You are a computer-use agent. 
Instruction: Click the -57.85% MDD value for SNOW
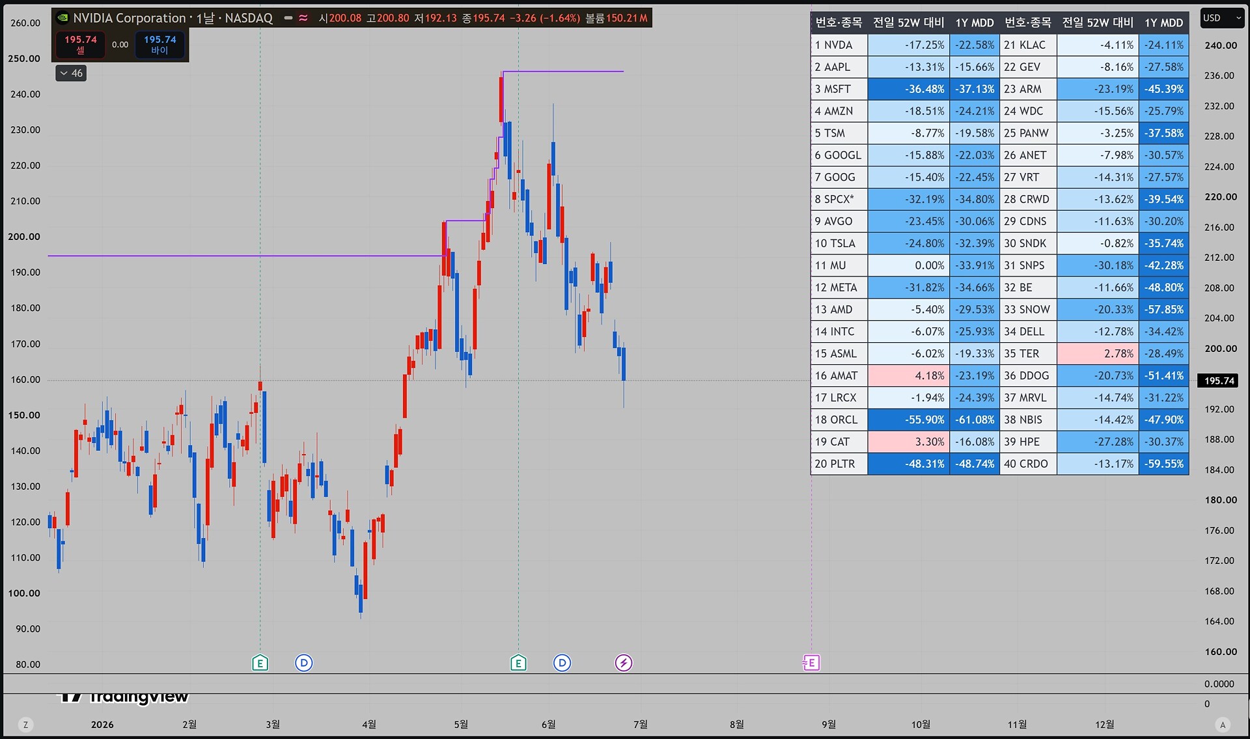point(1164,310)
